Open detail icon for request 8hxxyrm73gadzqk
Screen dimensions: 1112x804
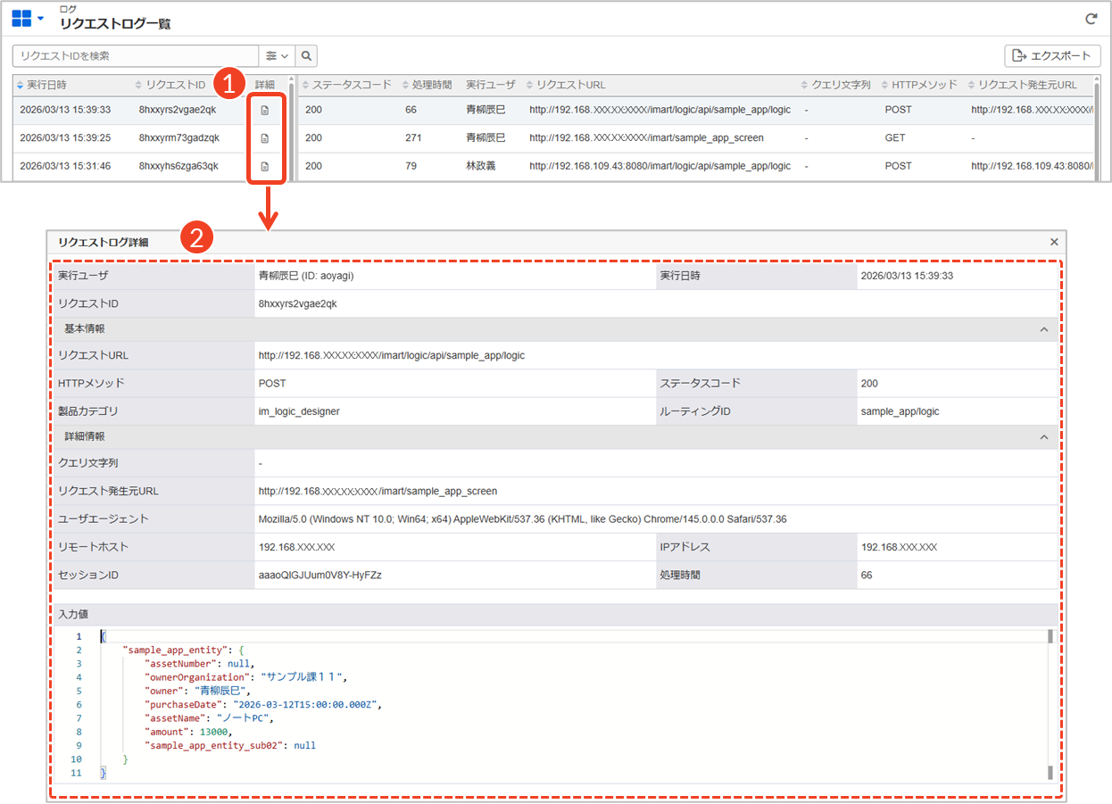(264, 138)
